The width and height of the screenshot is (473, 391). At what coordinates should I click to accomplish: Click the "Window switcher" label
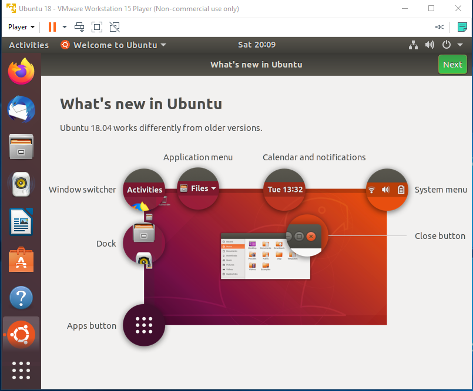(82, 190)
